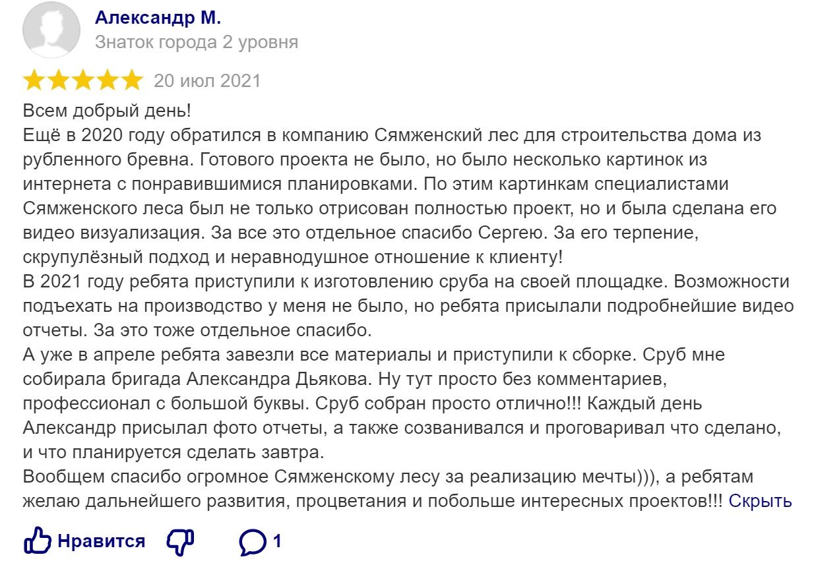Click the review date 20 июл 2021
Image resolution: width=816 pixels, height=563 pixels.
(207, 80)
